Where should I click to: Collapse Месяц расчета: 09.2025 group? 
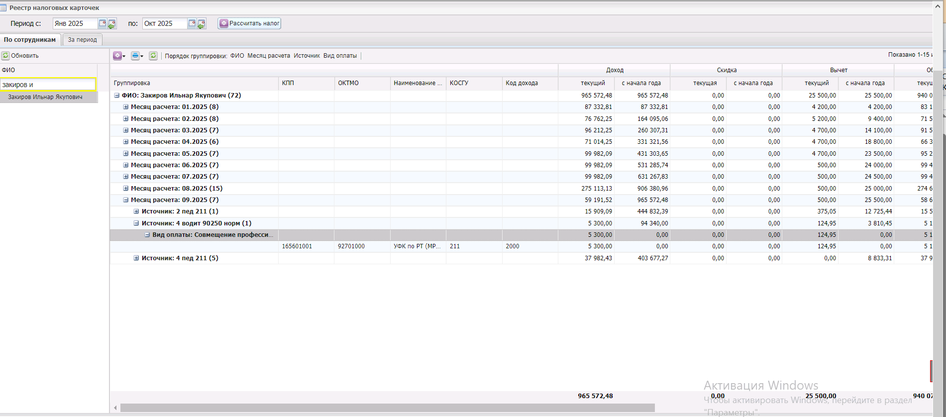(126, 200)
